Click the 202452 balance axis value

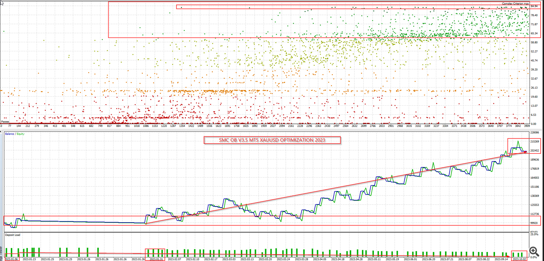[535, 151]
